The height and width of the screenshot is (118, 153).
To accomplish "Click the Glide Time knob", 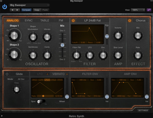I will [17, 90].
